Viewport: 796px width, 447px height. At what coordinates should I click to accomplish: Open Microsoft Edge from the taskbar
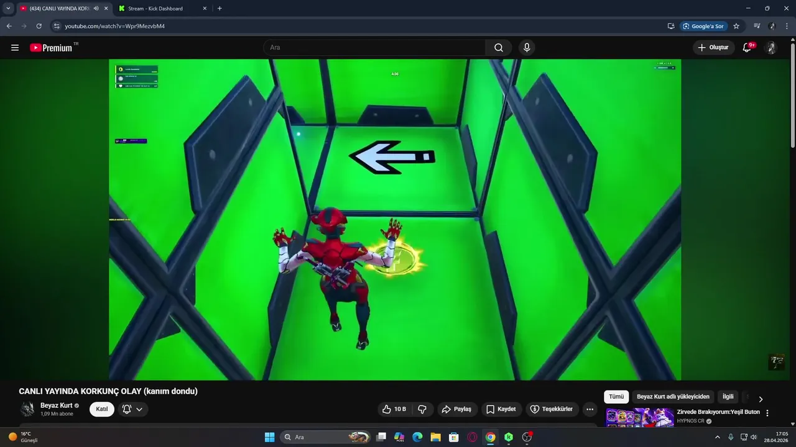[x=417, y=437]
